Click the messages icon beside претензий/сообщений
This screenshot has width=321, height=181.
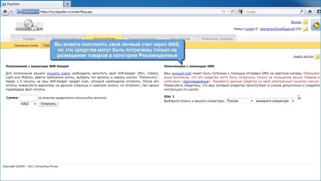pos(305,29)
